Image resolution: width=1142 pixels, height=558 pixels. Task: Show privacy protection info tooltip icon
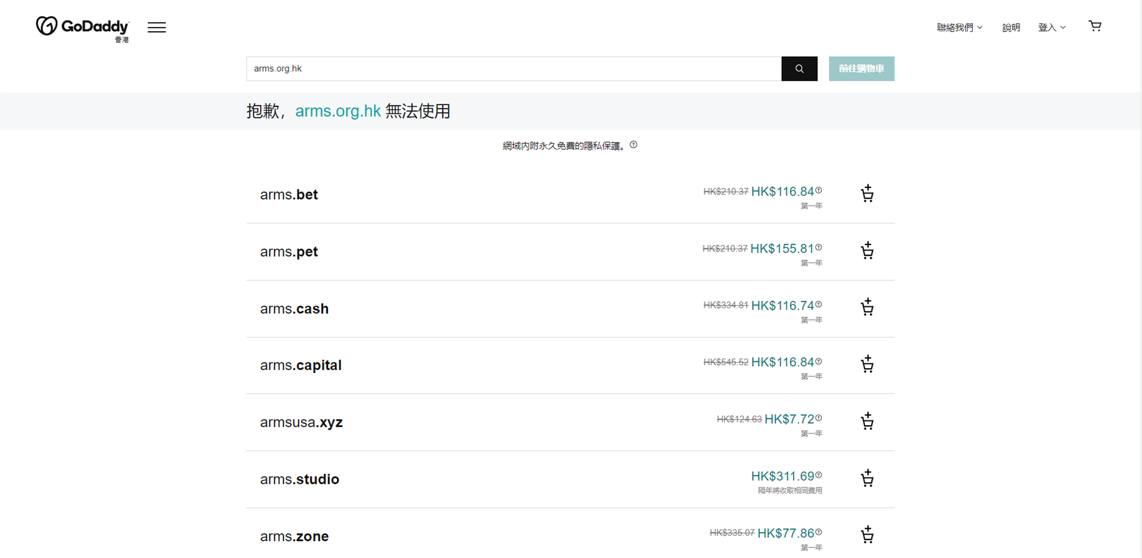tap(633, 145)
